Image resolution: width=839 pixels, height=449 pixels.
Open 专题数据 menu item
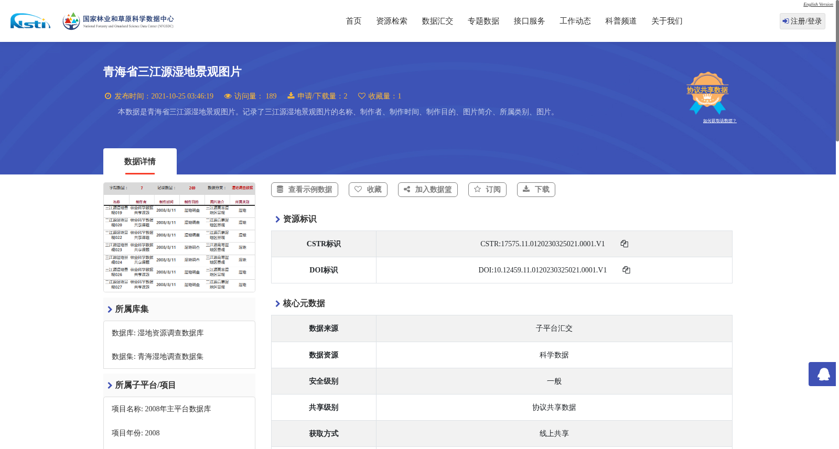(x=483, y=21)
